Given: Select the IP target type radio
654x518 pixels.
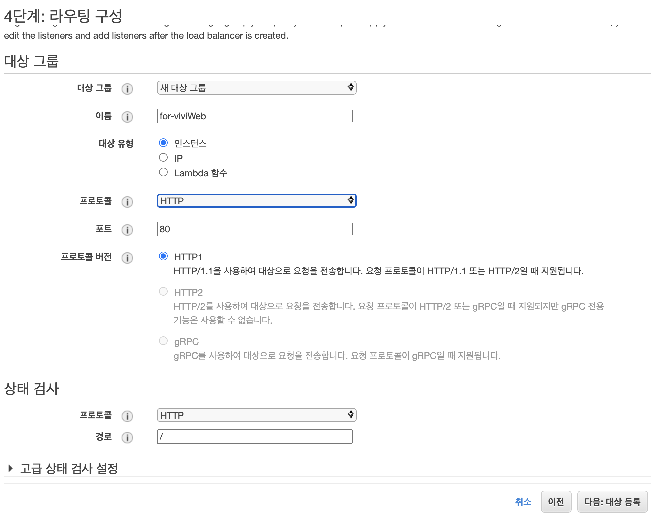Looking at the screenshot, I should point(163,157).
